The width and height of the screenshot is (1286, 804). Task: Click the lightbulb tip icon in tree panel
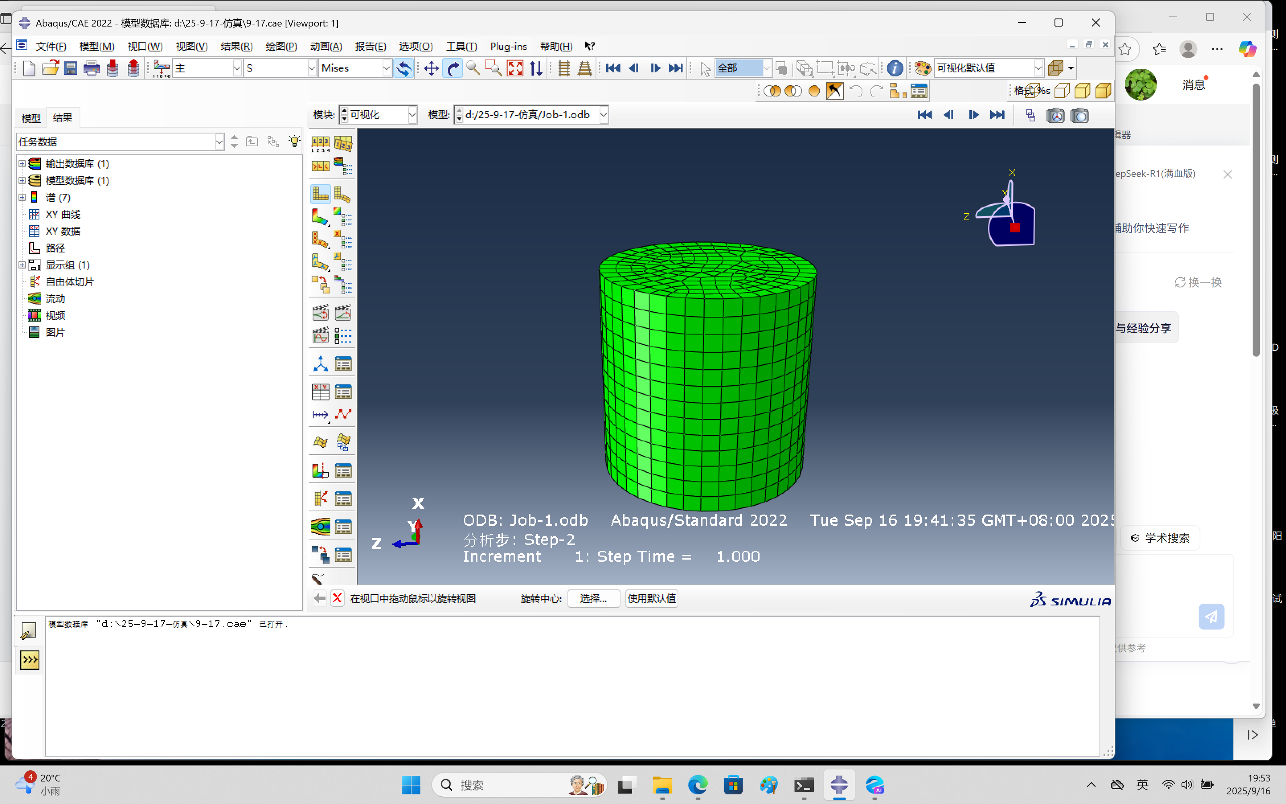(294, 142)
